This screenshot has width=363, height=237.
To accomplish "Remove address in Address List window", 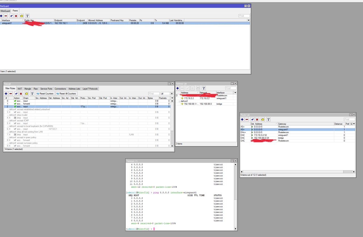I will 182,88.
